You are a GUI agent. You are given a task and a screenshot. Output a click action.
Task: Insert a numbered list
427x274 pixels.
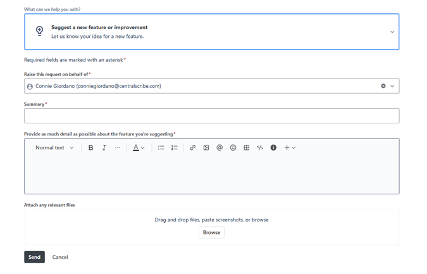[x=175, y=147]
